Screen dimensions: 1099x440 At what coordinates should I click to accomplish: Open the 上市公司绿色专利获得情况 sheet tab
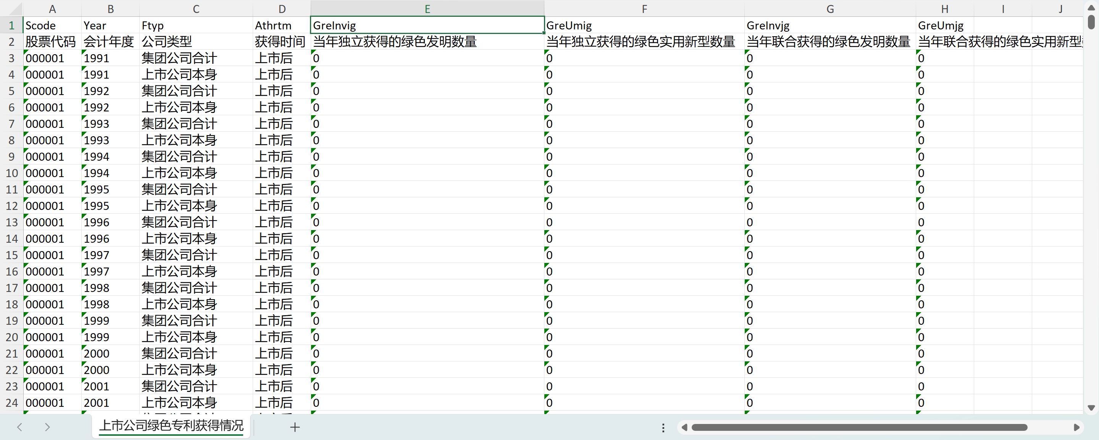click(x=171, y=425)
